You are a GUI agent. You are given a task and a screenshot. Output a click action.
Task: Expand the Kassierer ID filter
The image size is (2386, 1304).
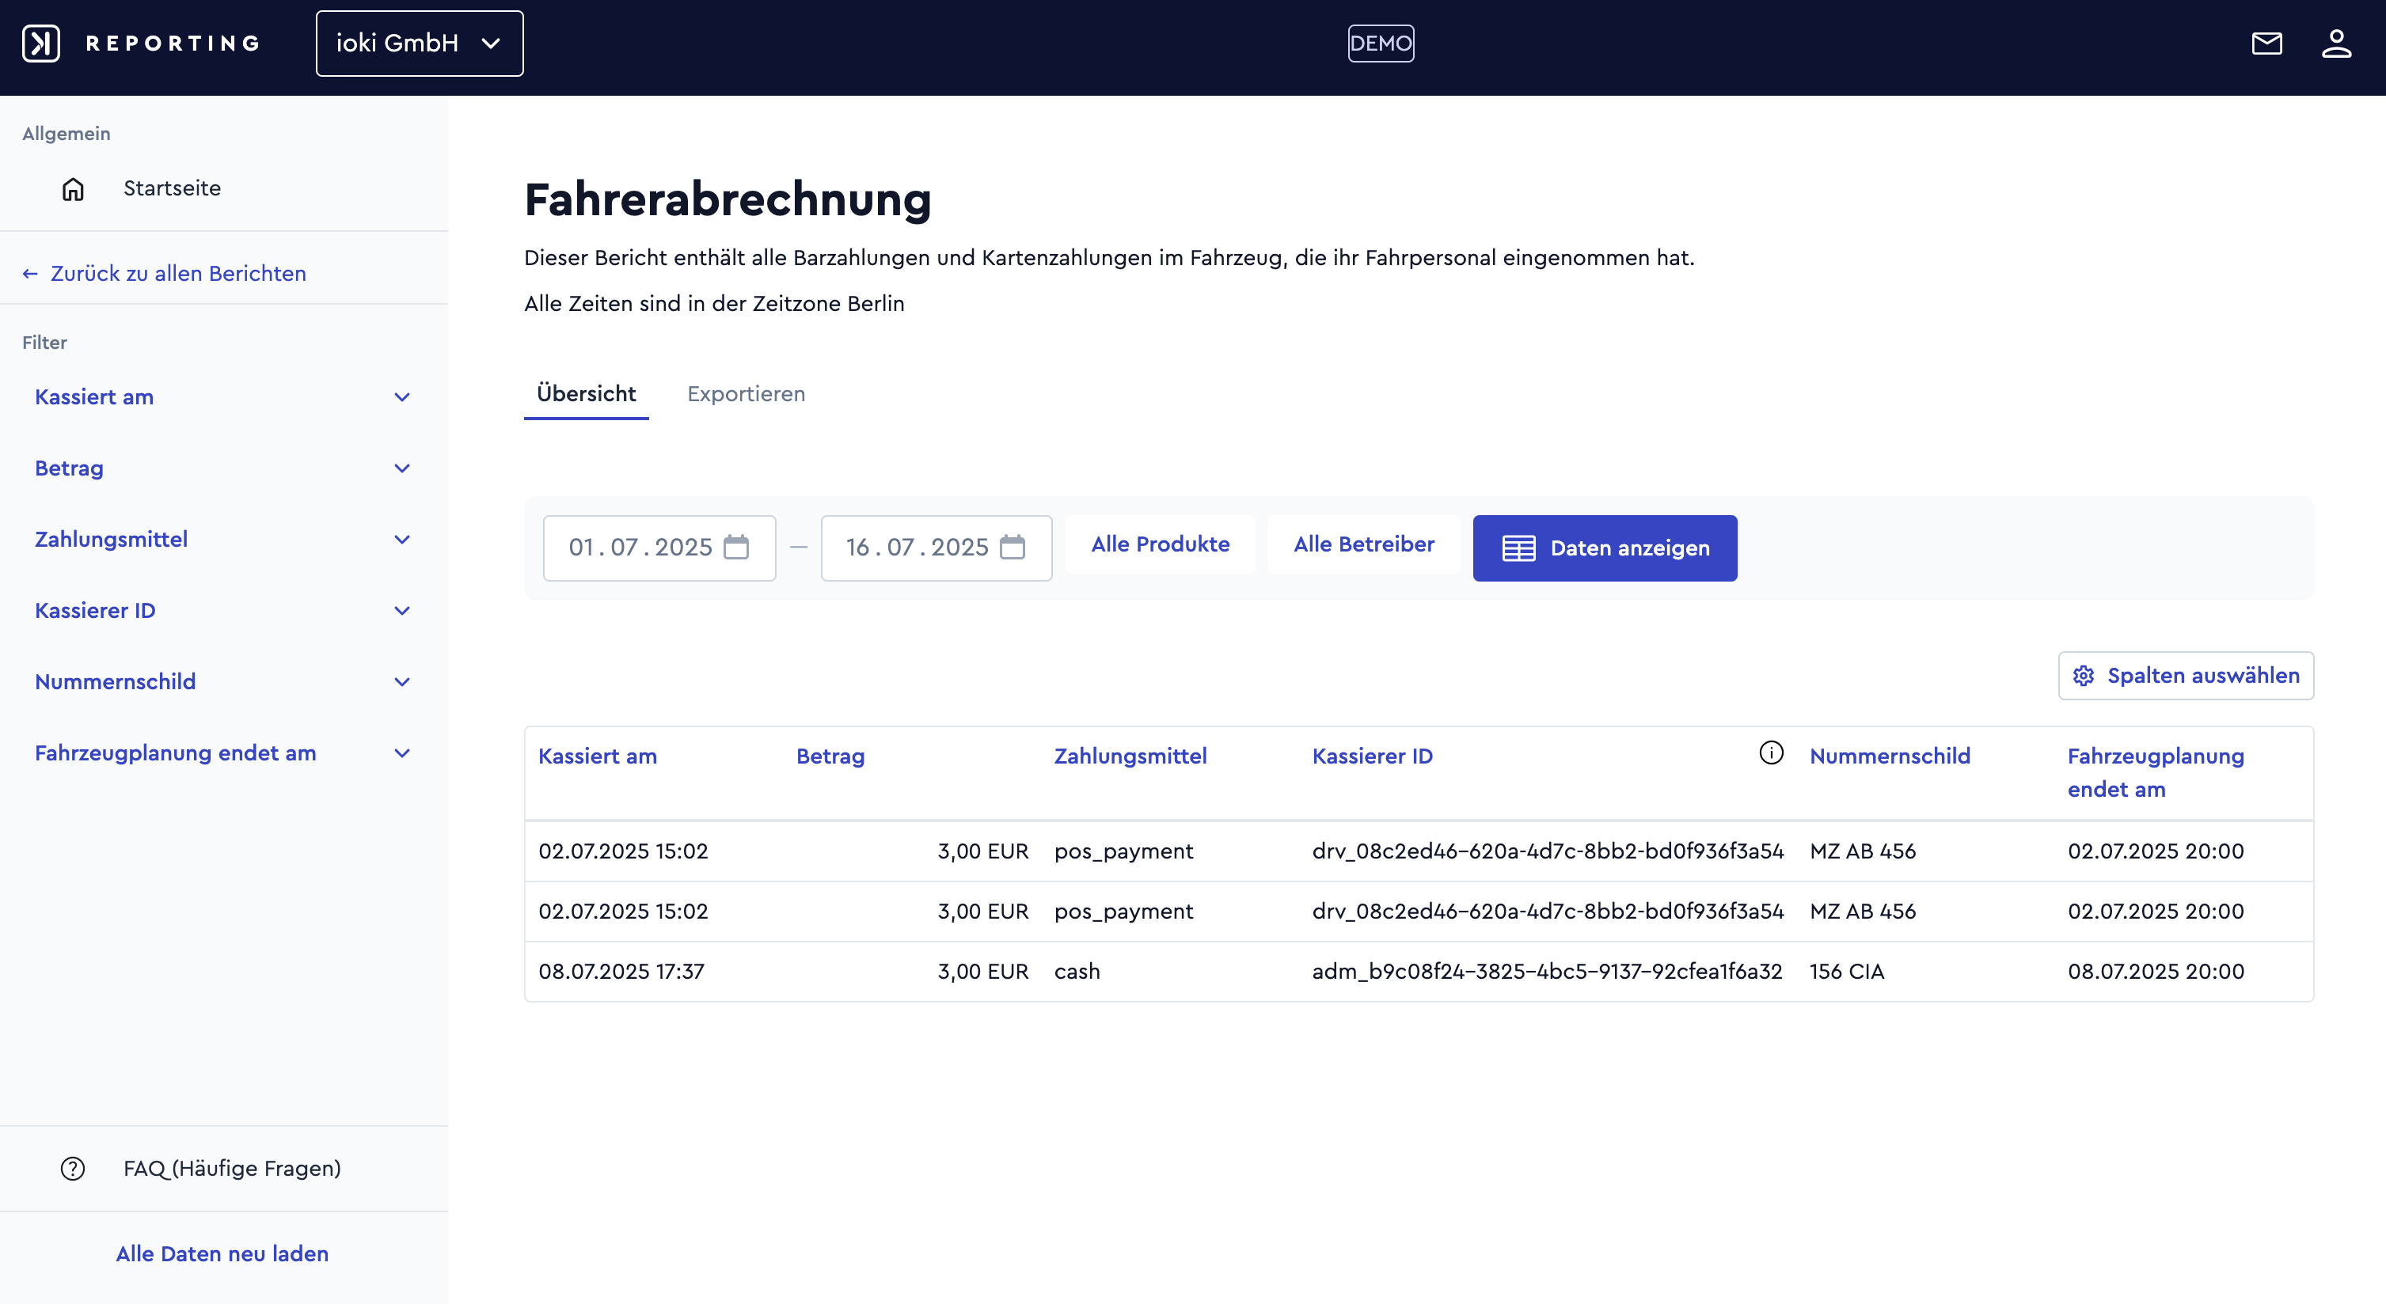223,611
